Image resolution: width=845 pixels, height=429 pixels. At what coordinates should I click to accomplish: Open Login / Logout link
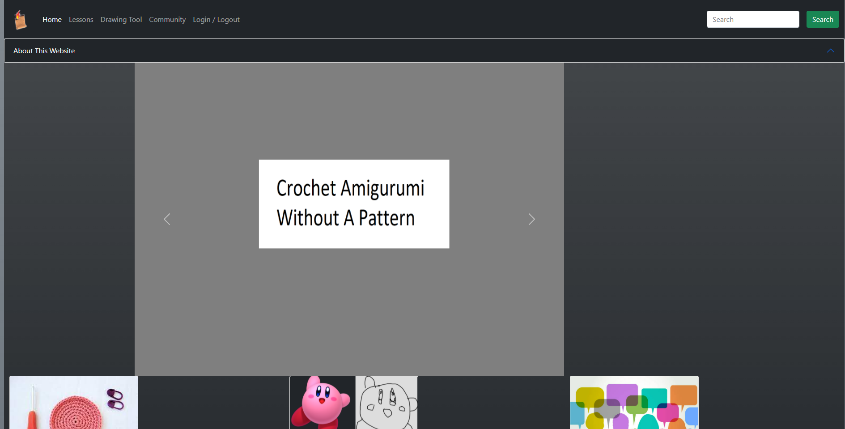click(216, 20)
